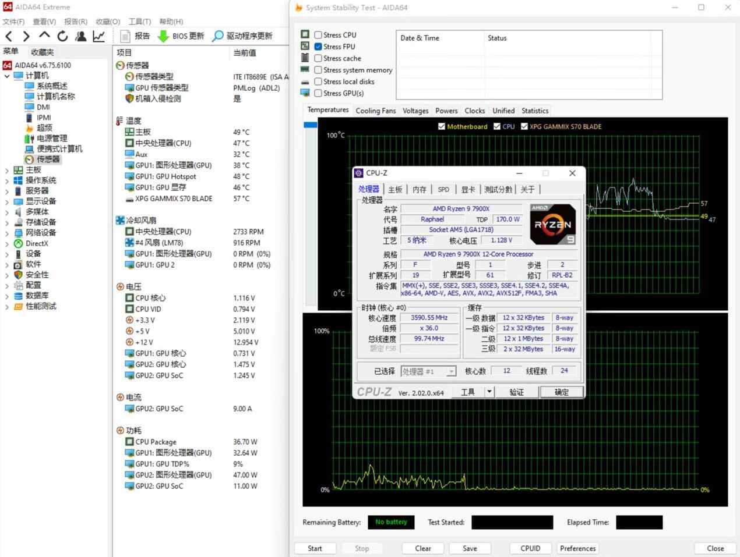The width and height of the screenshot is (740, 557).
Task: Enable Stress system memory checkbox
Action: point(318,70)
